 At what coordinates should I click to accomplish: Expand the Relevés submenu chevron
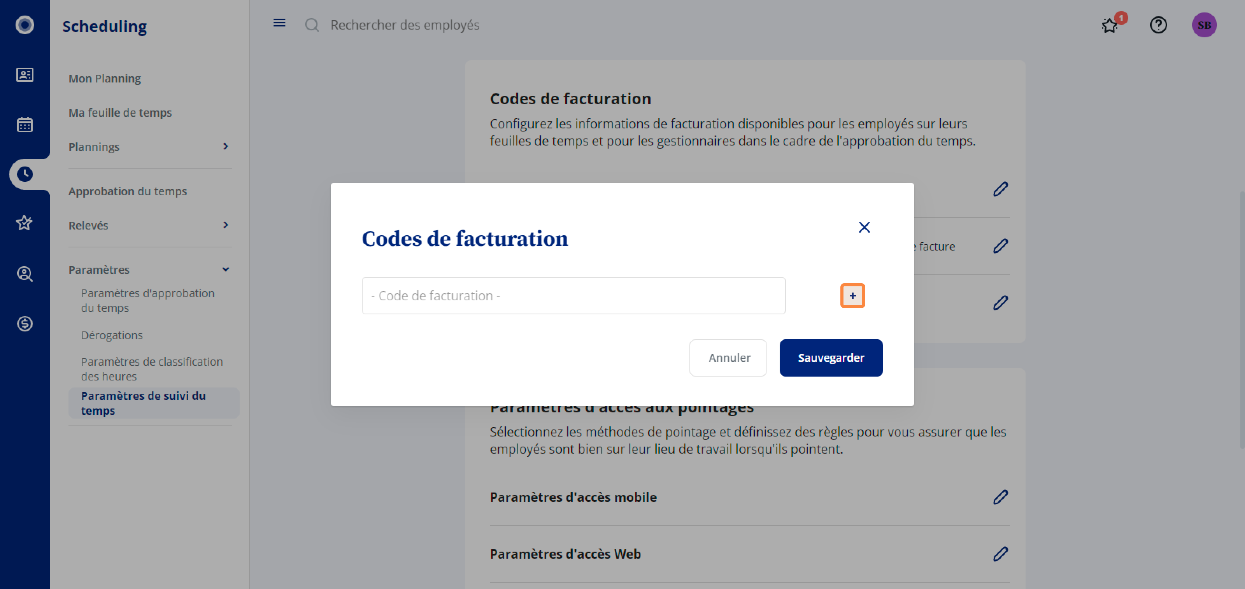[225, 225]
